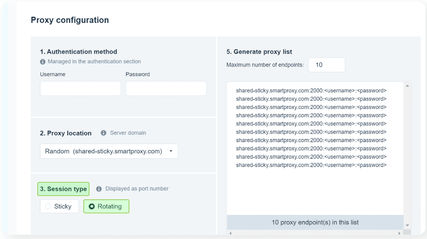Click the 'Proxy configuration' title

point(70,20)
